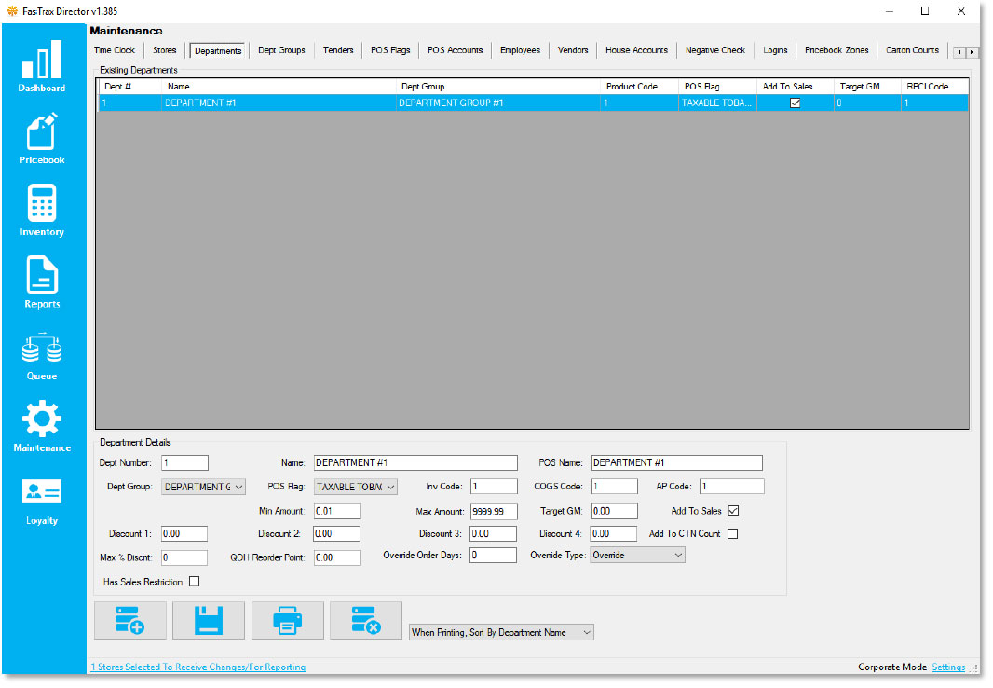Click the AP Code input field
This screenshot has width=993, height=688.
coord(732,487)
